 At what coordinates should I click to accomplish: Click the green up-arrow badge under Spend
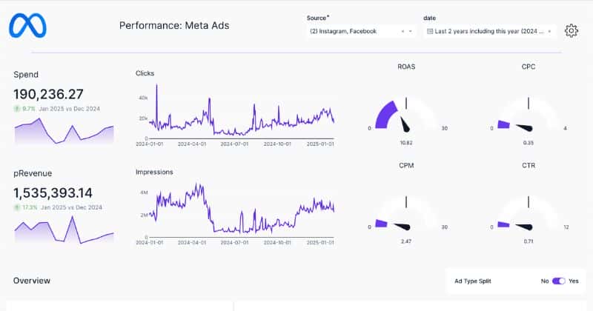click(x=17, y=109)
